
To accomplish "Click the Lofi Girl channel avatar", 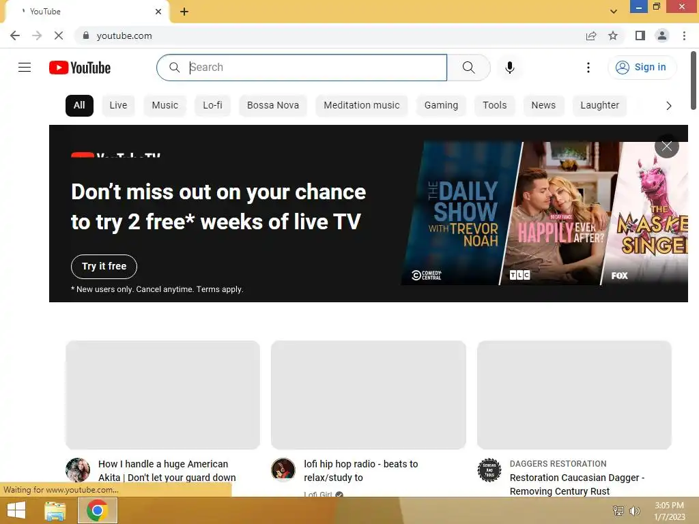I will click(x=283, y=470).
